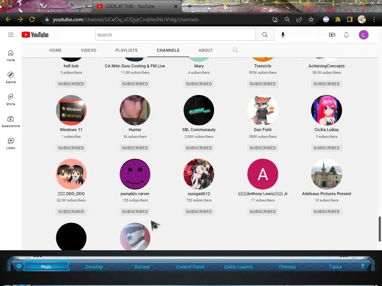Toggle SUBSCRIBED under Hunter
Image resolution: width=382 pixels, height=286 pixels.
(135, 148)
